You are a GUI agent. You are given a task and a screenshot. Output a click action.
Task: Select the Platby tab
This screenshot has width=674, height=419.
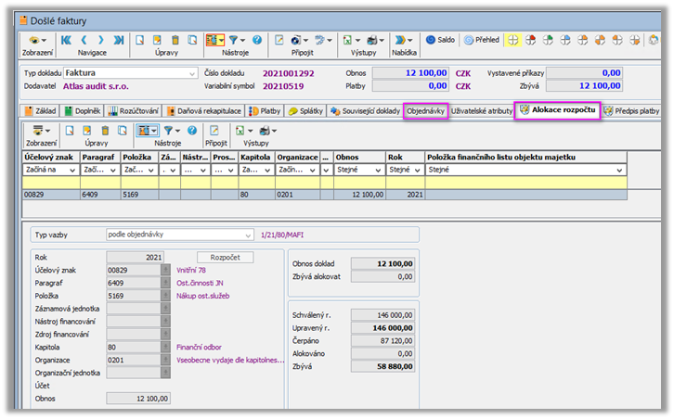(x=265, y=110)
